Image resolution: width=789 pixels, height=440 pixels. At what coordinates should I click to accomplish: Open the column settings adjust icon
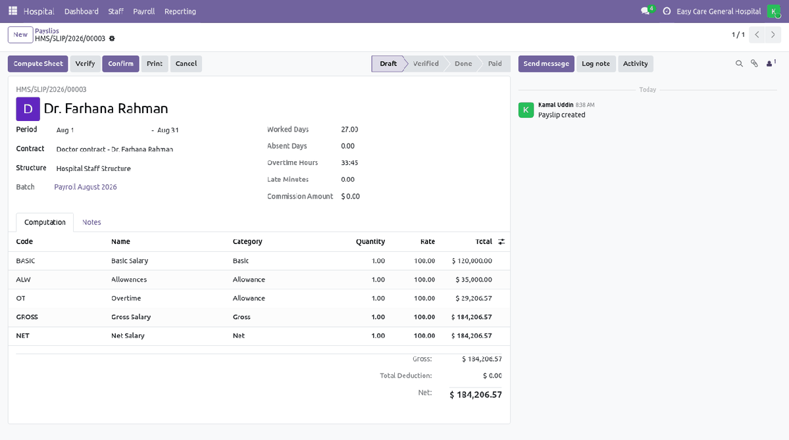(501, 242)
